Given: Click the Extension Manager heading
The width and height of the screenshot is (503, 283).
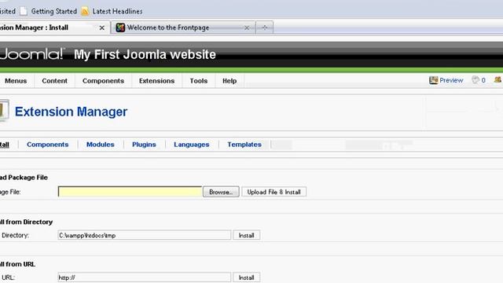Looking at the screenshot, I should click(71, 112).
